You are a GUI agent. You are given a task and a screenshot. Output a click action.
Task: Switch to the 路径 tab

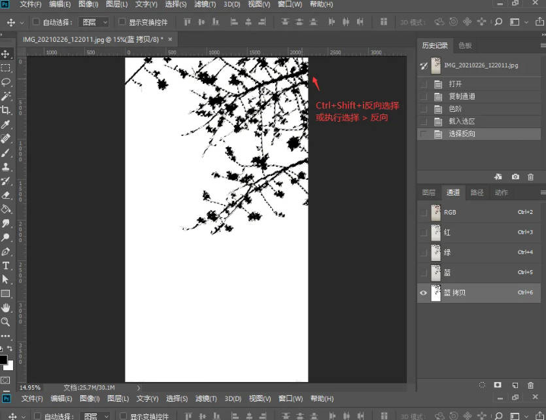[477, 192]
